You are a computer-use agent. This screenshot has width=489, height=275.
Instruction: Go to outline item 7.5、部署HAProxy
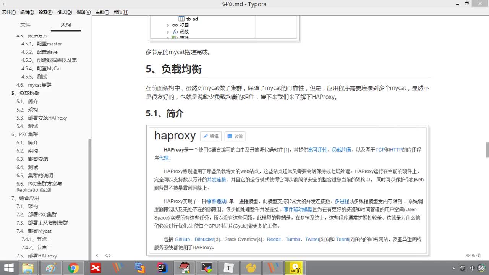point(37,256)
